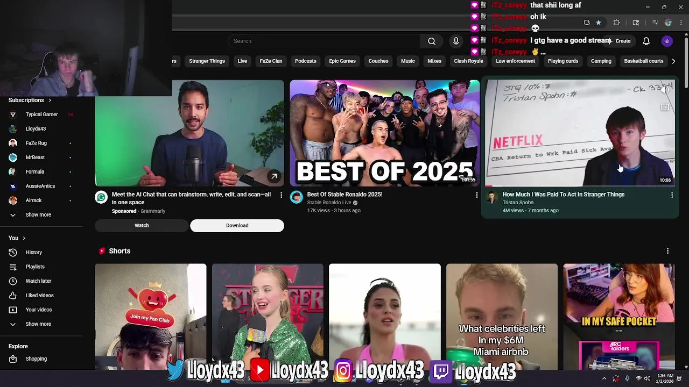Bookmark this page with the star icon
689x387 pixels.
coord(599,23)
